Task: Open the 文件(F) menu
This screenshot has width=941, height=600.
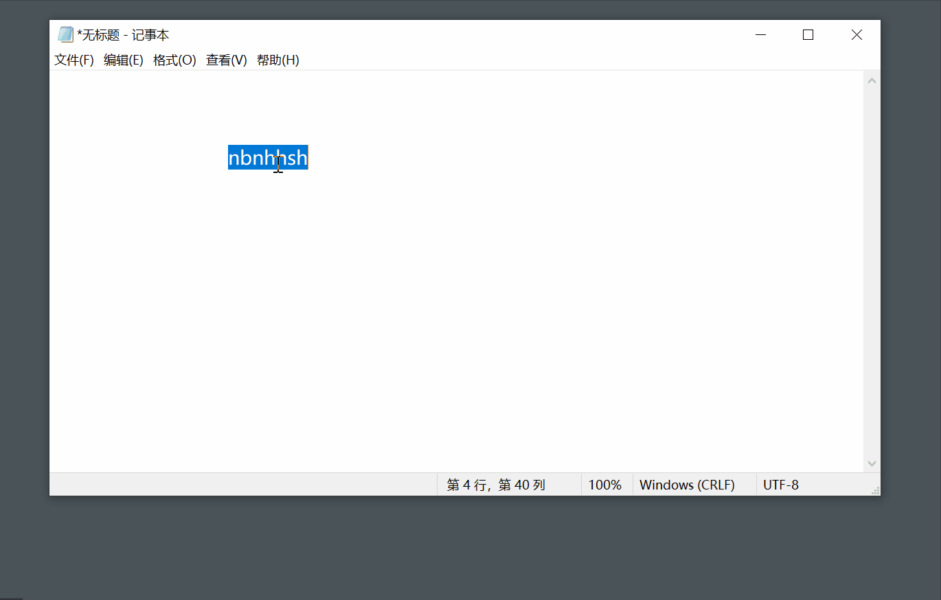Action: tap(73, 60)
